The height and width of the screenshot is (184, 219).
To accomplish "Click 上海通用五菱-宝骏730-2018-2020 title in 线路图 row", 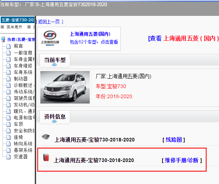I will point(94,140).
